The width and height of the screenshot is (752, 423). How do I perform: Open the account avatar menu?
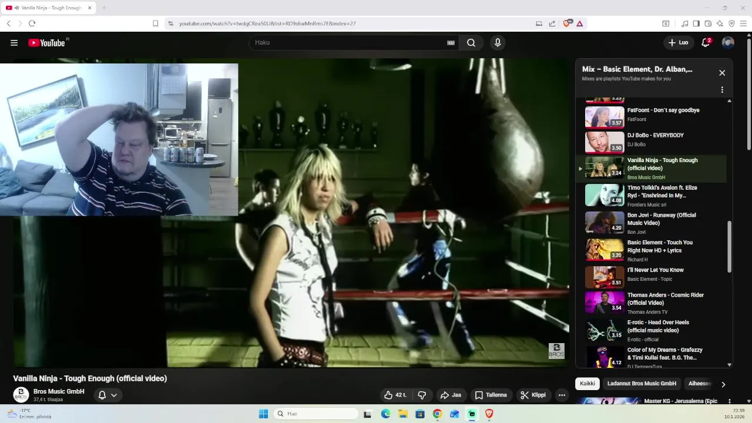[x=728, y=42]
